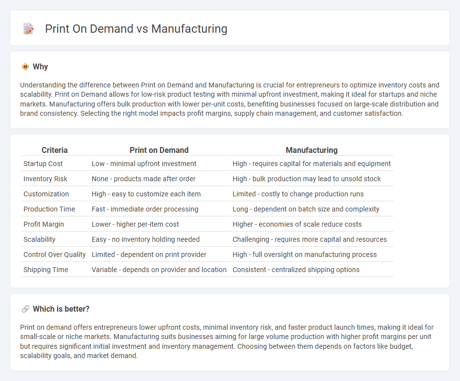460x381 pixels.
Task: Select the 'Customization' row label
Action: coord(46,194)
